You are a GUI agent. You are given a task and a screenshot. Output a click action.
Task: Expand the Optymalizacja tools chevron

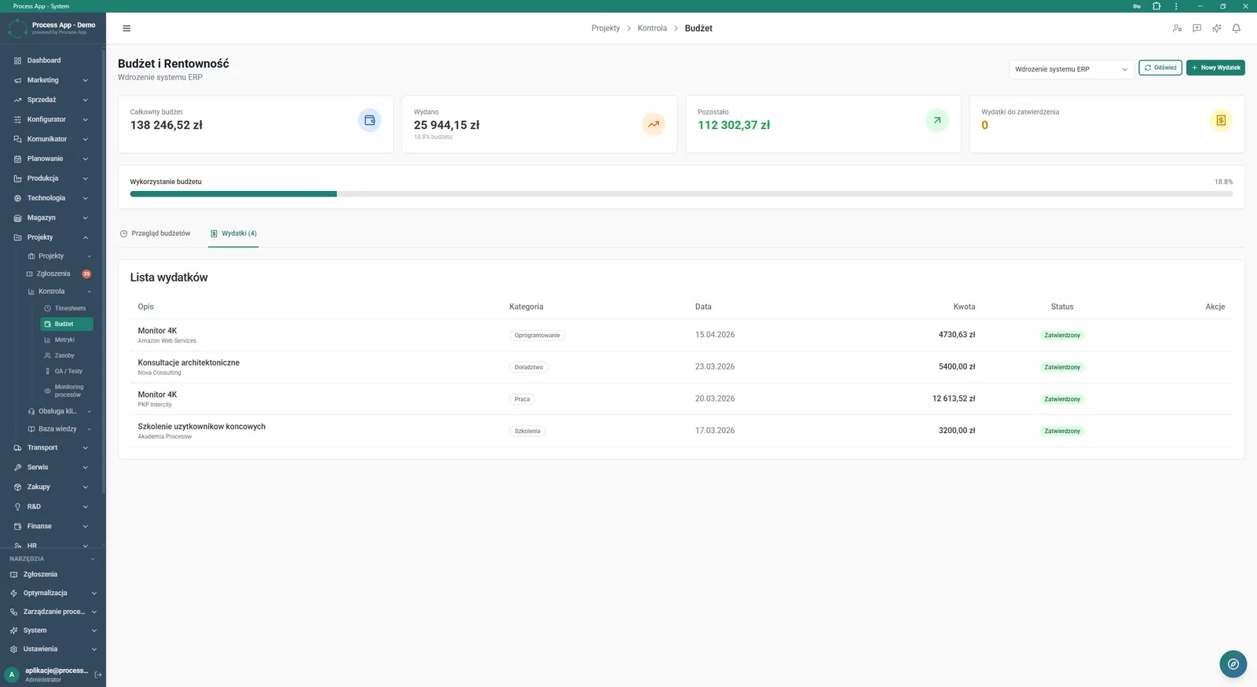(93, 593)
